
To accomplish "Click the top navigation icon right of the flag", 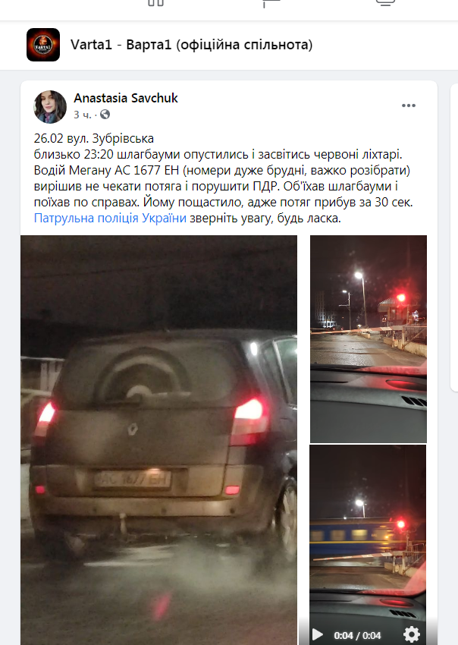I will pyautogui.click(x=386, y=3).
